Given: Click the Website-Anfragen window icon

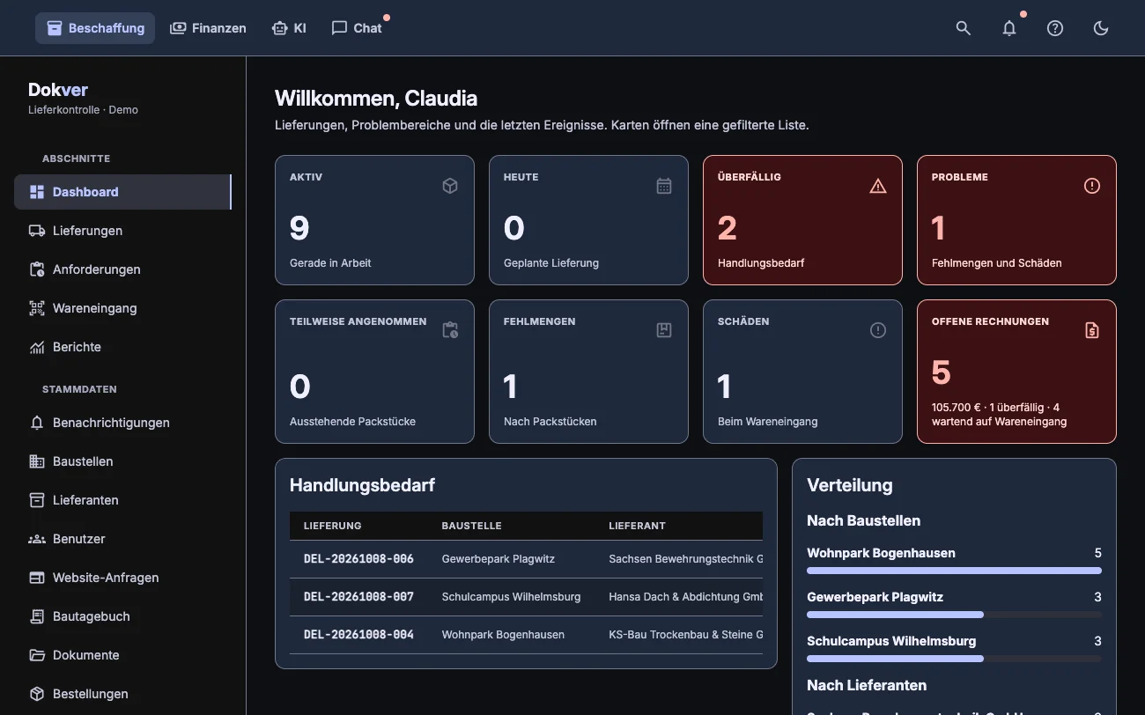Looking at the screenshot, I should 37,578.
